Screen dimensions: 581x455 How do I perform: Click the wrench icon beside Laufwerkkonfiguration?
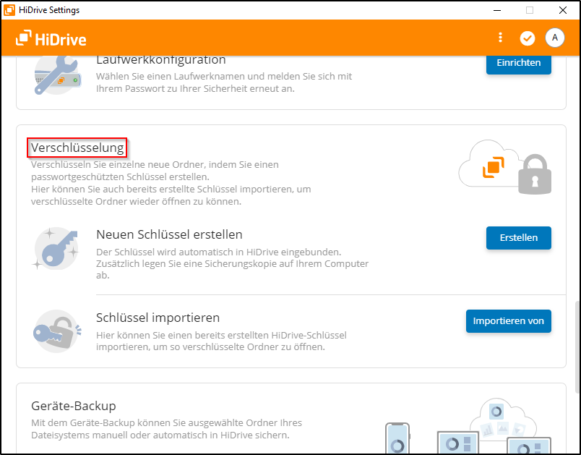57,75
